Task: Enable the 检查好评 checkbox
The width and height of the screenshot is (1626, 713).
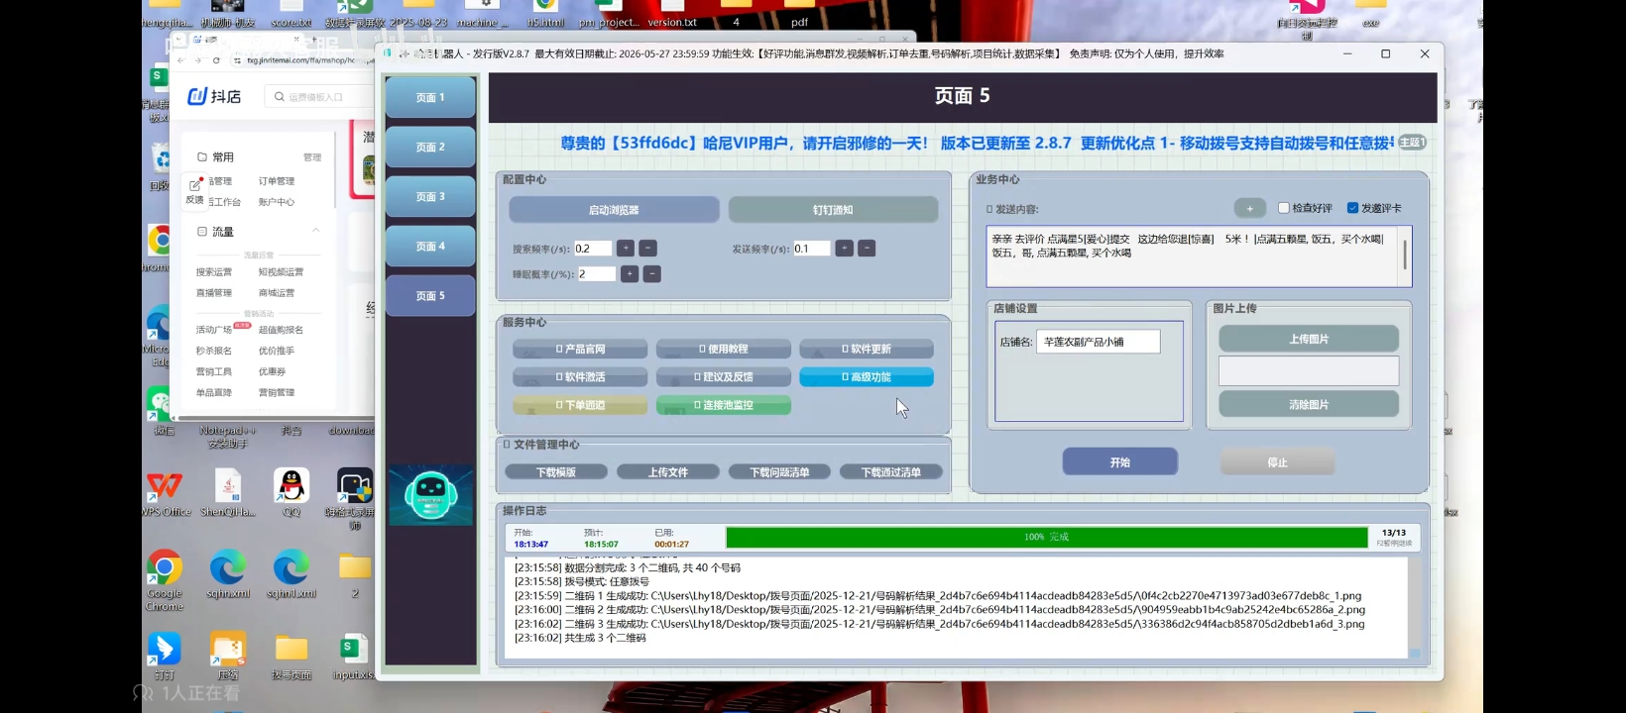Action: coord(1284,208)
